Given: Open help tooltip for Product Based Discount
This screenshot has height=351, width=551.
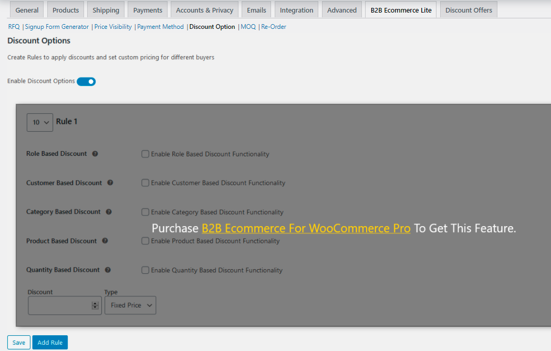Looking at the screenshot, I should tap(105, 241).
